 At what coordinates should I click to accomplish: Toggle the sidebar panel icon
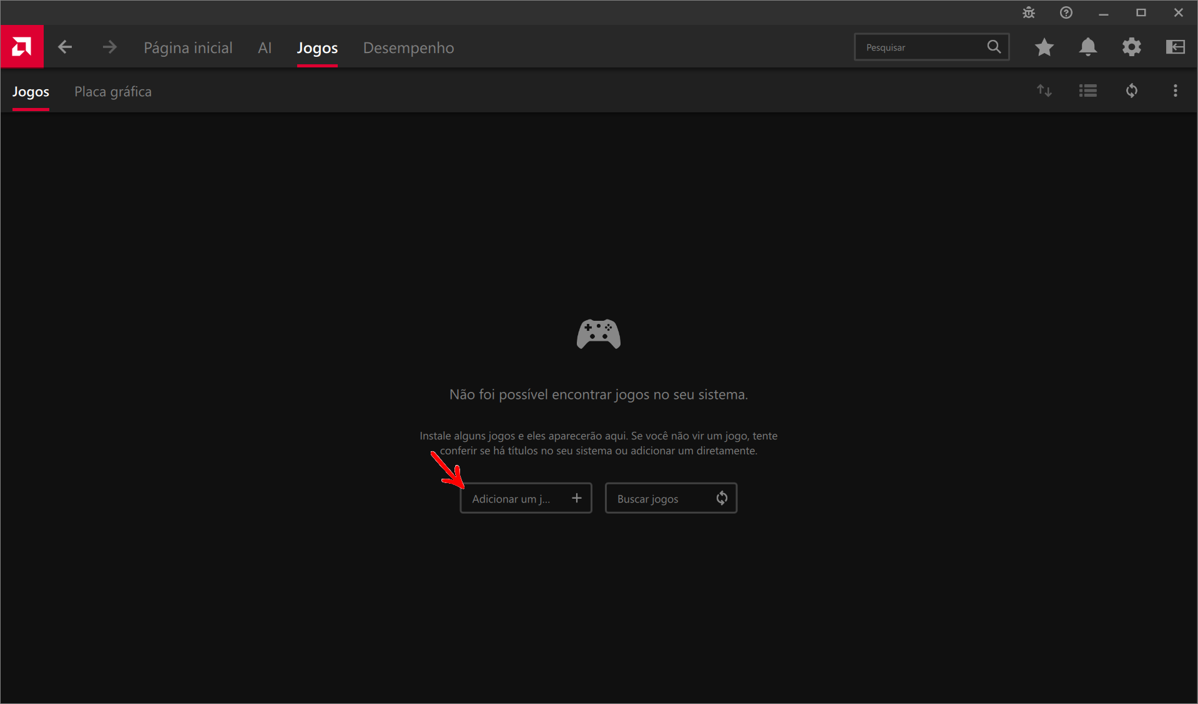point(1176,47)
